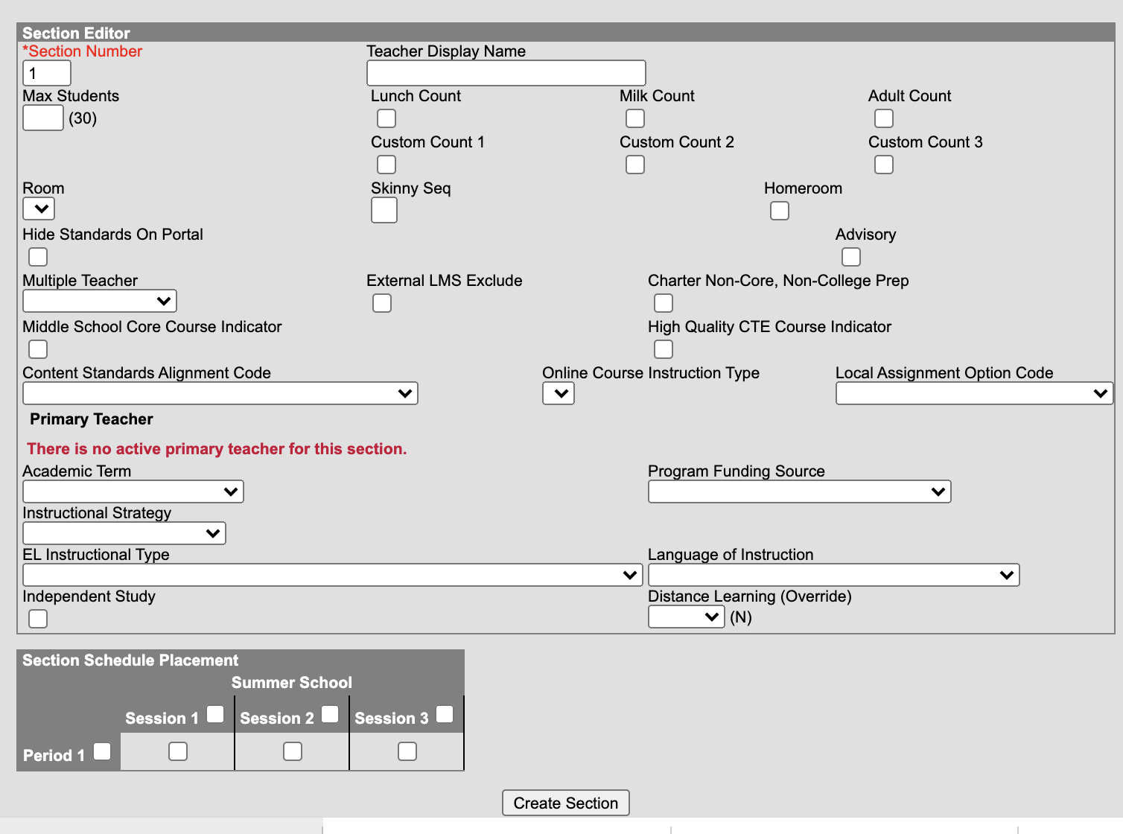This screenshot has height=834, width=1123.
Task: Check the Period 1 row header checkbox
Action: point(102,751)
